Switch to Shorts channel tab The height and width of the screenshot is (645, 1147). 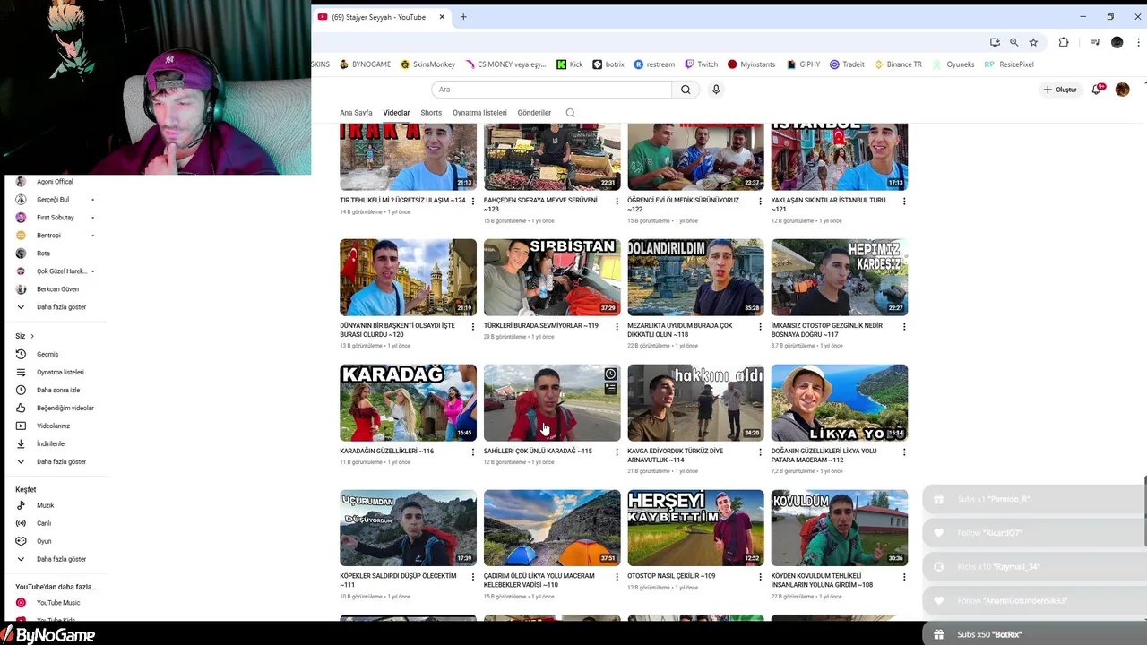pyautogui.click(x=431, y=113)
